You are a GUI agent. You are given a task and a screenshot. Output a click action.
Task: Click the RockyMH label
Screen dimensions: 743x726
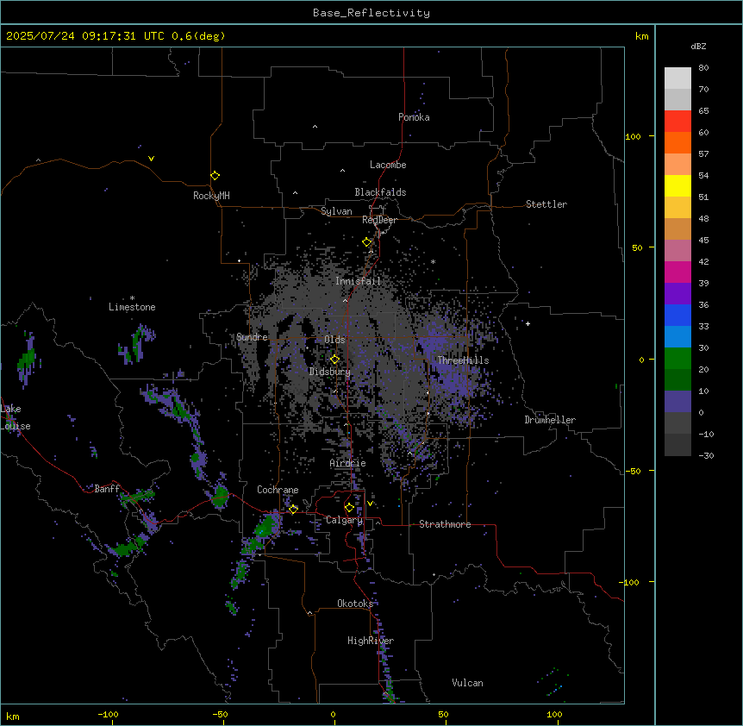click(x=211, y=196)
